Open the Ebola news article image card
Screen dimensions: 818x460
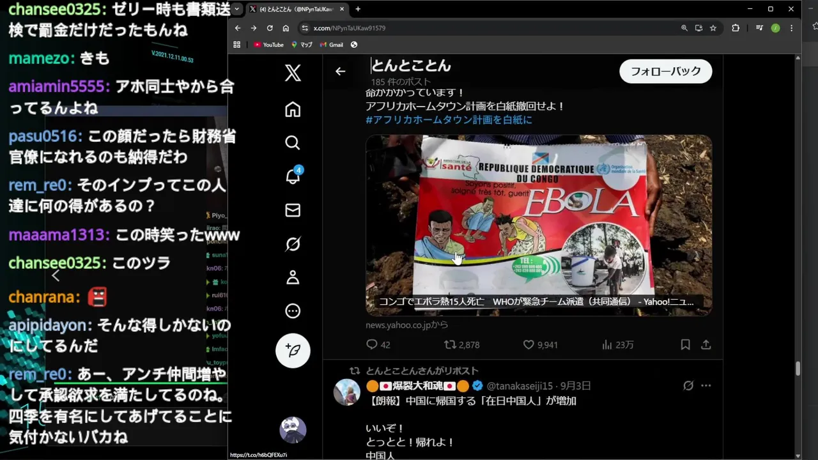539,225
